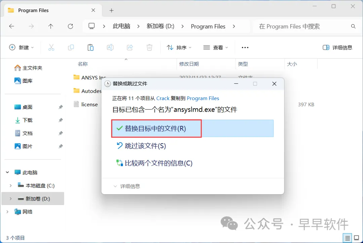
Task: Open 文档 in the sidebar
Action: (23, 133)
